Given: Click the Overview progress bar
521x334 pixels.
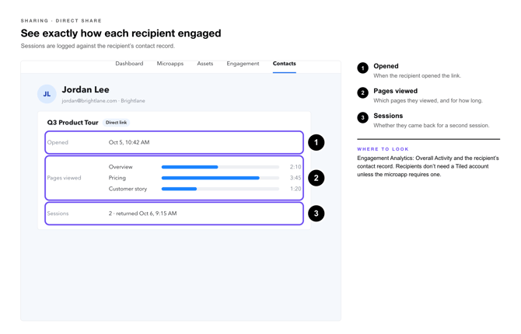Looking at the screenshot, I should pyautogui.click(x=220, y=167).
